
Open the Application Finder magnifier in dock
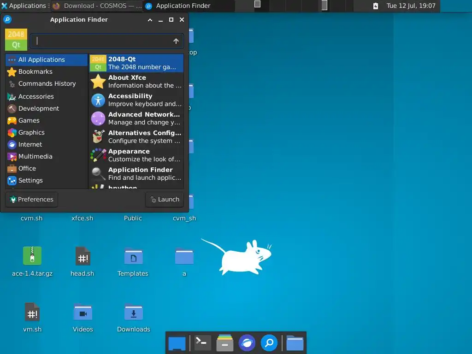(269, 343)
